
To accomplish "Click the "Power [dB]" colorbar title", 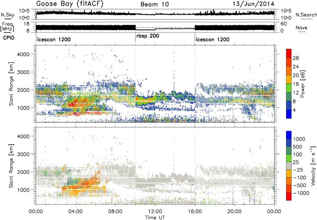I will coord(302,84).
